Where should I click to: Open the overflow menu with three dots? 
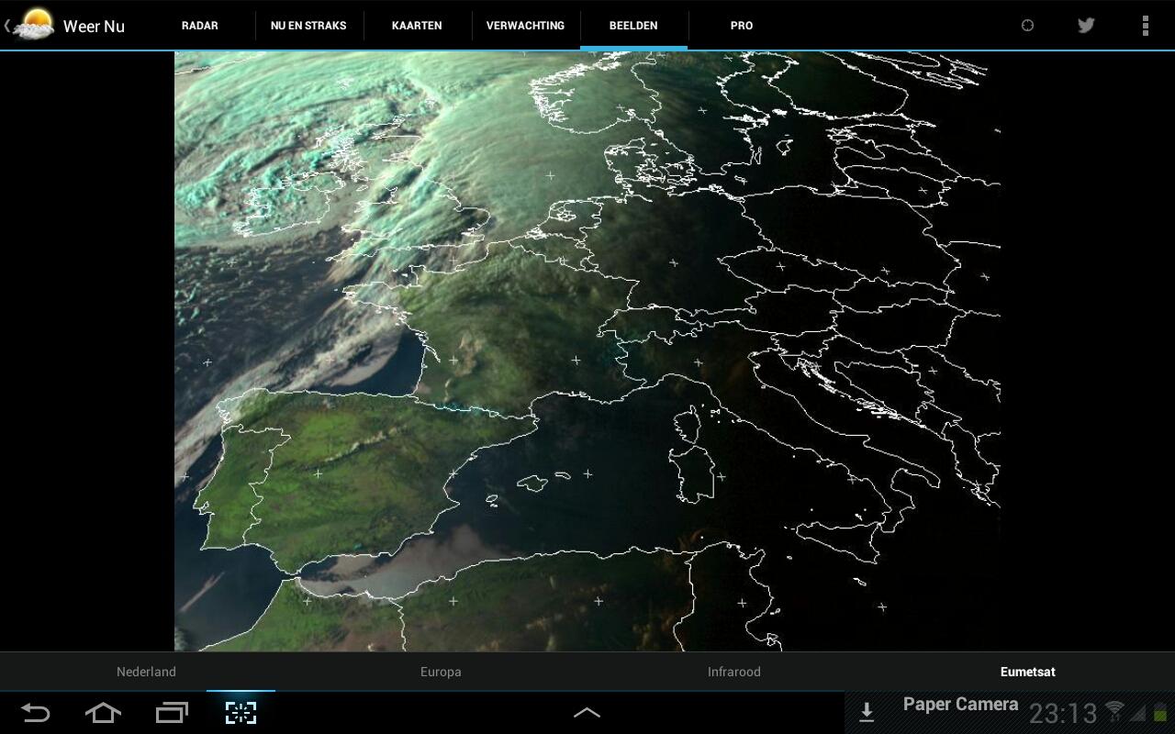[x=1146, y=25]
